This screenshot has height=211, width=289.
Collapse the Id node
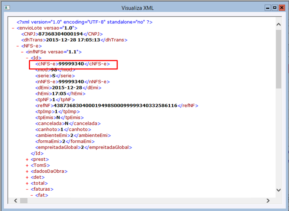click(27, 58)
